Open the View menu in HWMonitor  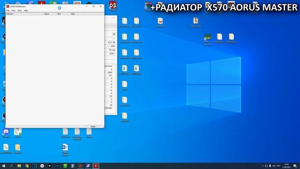tap(13, 10)
